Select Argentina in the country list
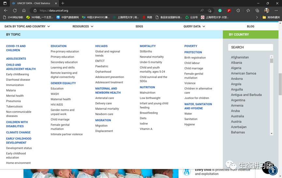282x178 pixels. (238, 100)
